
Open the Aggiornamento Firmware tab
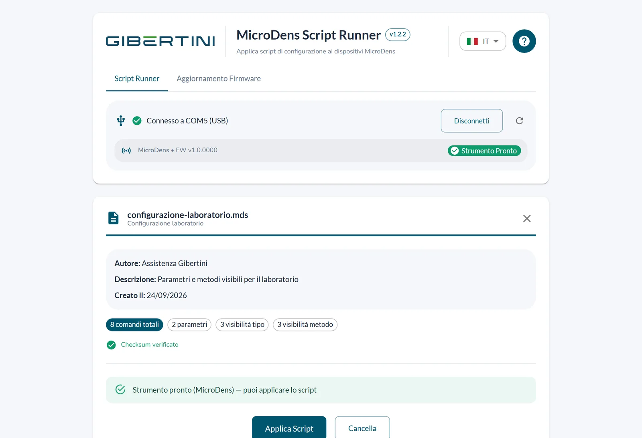click(x=219, y=79)
